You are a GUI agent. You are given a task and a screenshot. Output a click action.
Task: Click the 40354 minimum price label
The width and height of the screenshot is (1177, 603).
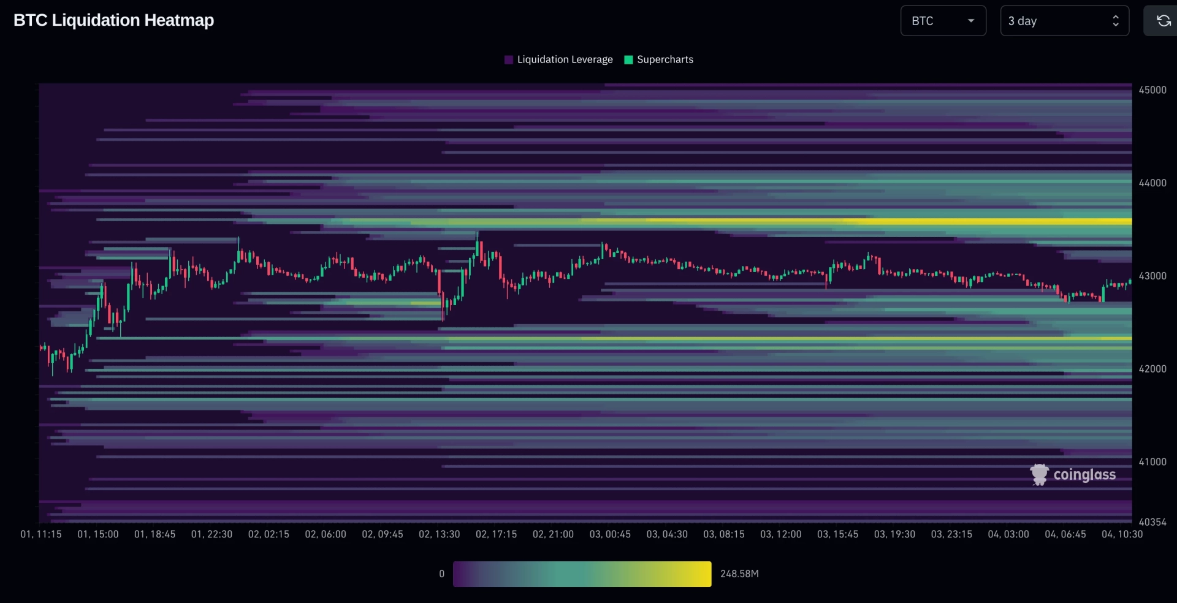(1152, 522)
